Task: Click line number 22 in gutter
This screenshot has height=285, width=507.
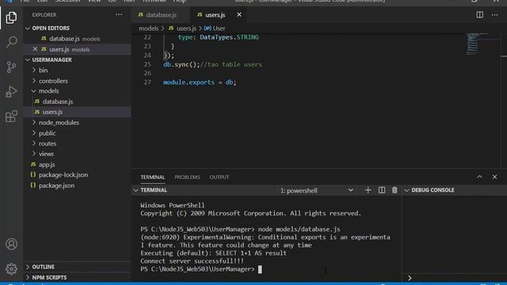Action: point(147,37)
